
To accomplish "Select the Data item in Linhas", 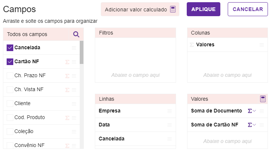I will point(104,125).
